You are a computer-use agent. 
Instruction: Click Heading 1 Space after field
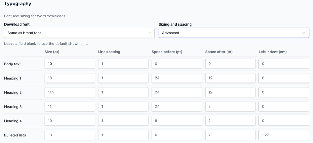click(230, 78)
